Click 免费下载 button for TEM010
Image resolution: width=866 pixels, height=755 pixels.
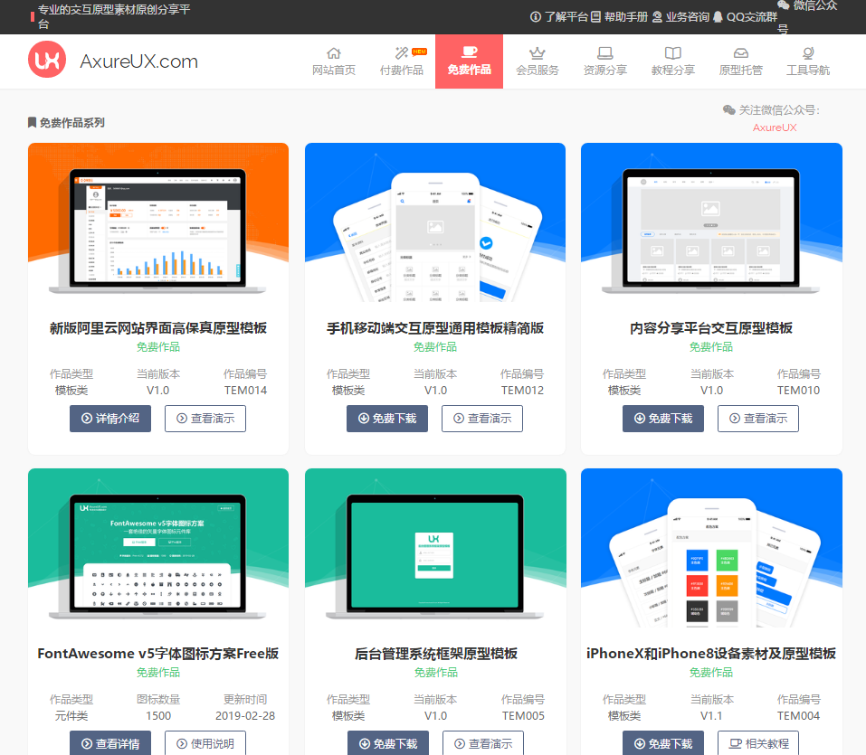pyautogui.click(x=663, y=419)
